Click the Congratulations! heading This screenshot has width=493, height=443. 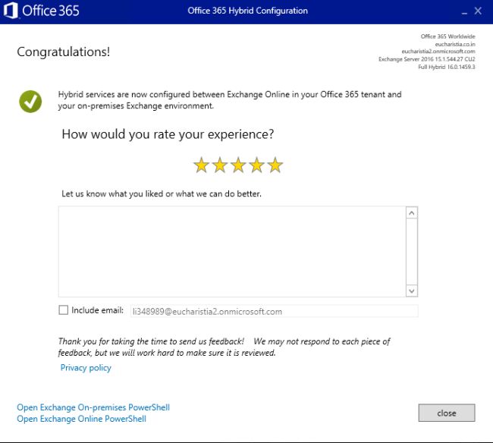pyautogui.click(x=64, y=52)
